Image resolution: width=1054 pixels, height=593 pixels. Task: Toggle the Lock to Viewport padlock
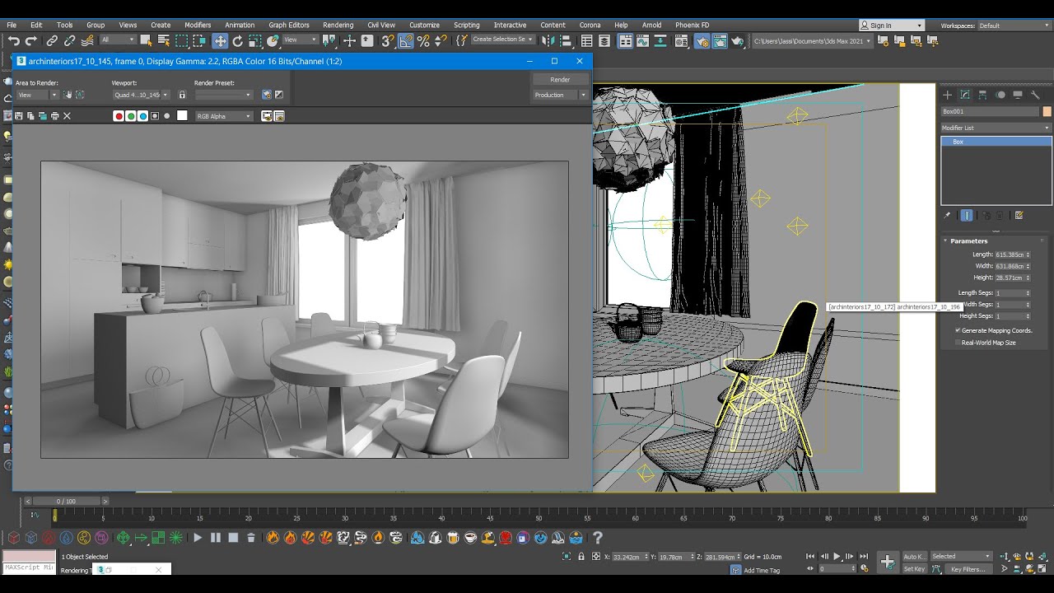pos(182,95)
